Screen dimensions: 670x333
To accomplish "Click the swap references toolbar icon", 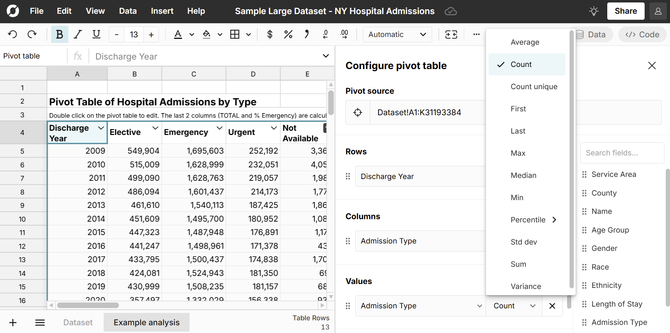I will (x=451, y=34).
